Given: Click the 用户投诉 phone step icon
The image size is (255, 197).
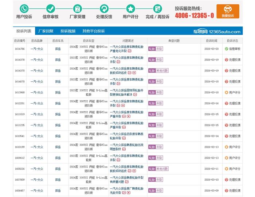Looking at the screenshot, I should coord(24,9).
